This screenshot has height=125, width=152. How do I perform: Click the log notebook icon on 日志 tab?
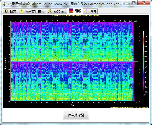(6, 11)
